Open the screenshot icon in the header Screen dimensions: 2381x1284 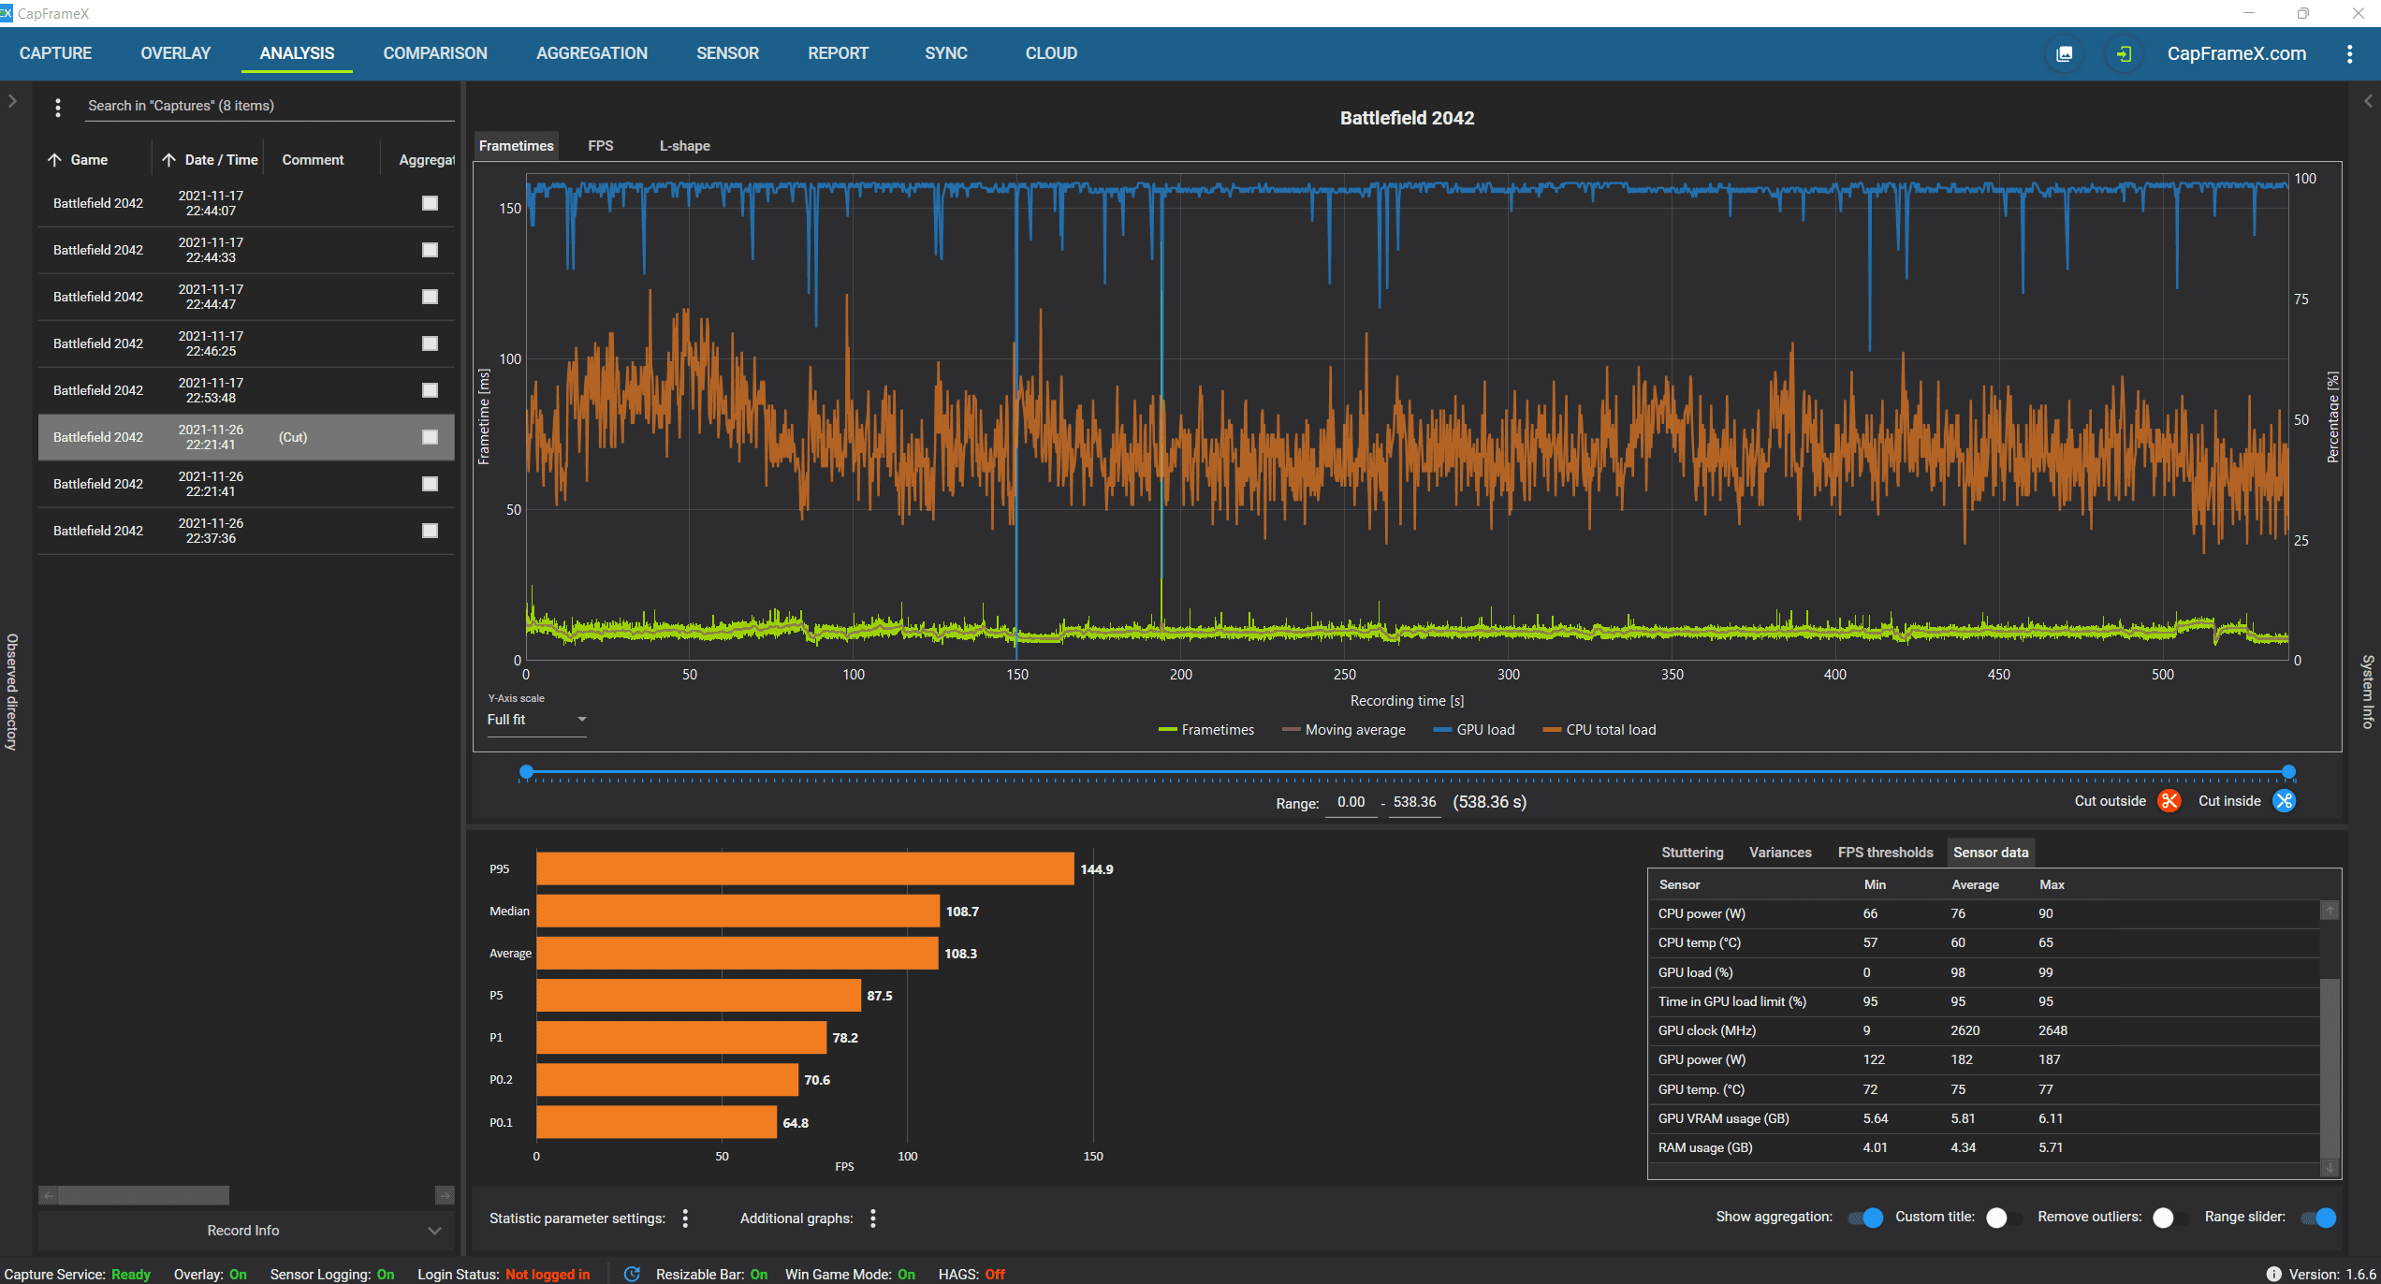click(x=2064, y=53)
